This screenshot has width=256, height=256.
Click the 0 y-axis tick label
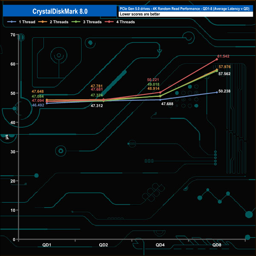pos(14,239)
